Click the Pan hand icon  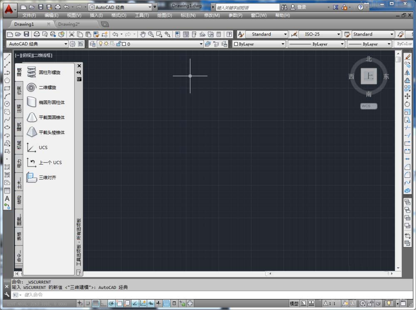[143, 34]
